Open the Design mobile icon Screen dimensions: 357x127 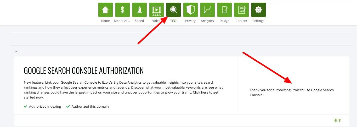click(x=224, y=10)
